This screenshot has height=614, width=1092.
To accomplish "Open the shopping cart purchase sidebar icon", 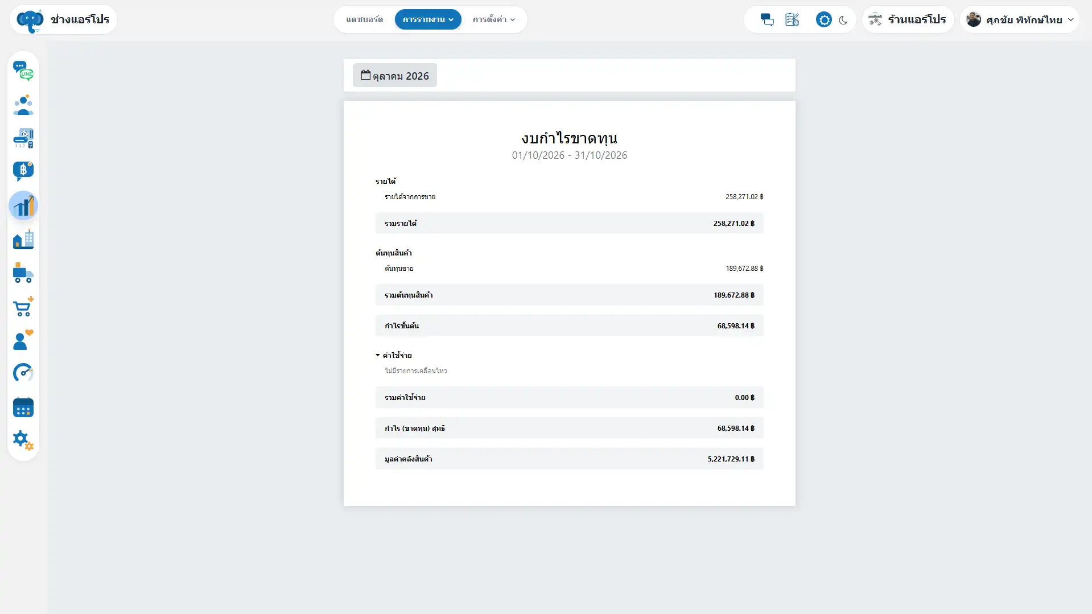I will point(23,307).
